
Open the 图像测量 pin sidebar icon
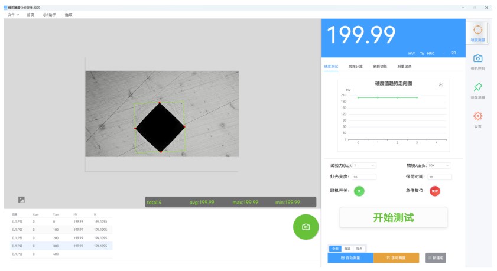477,90
